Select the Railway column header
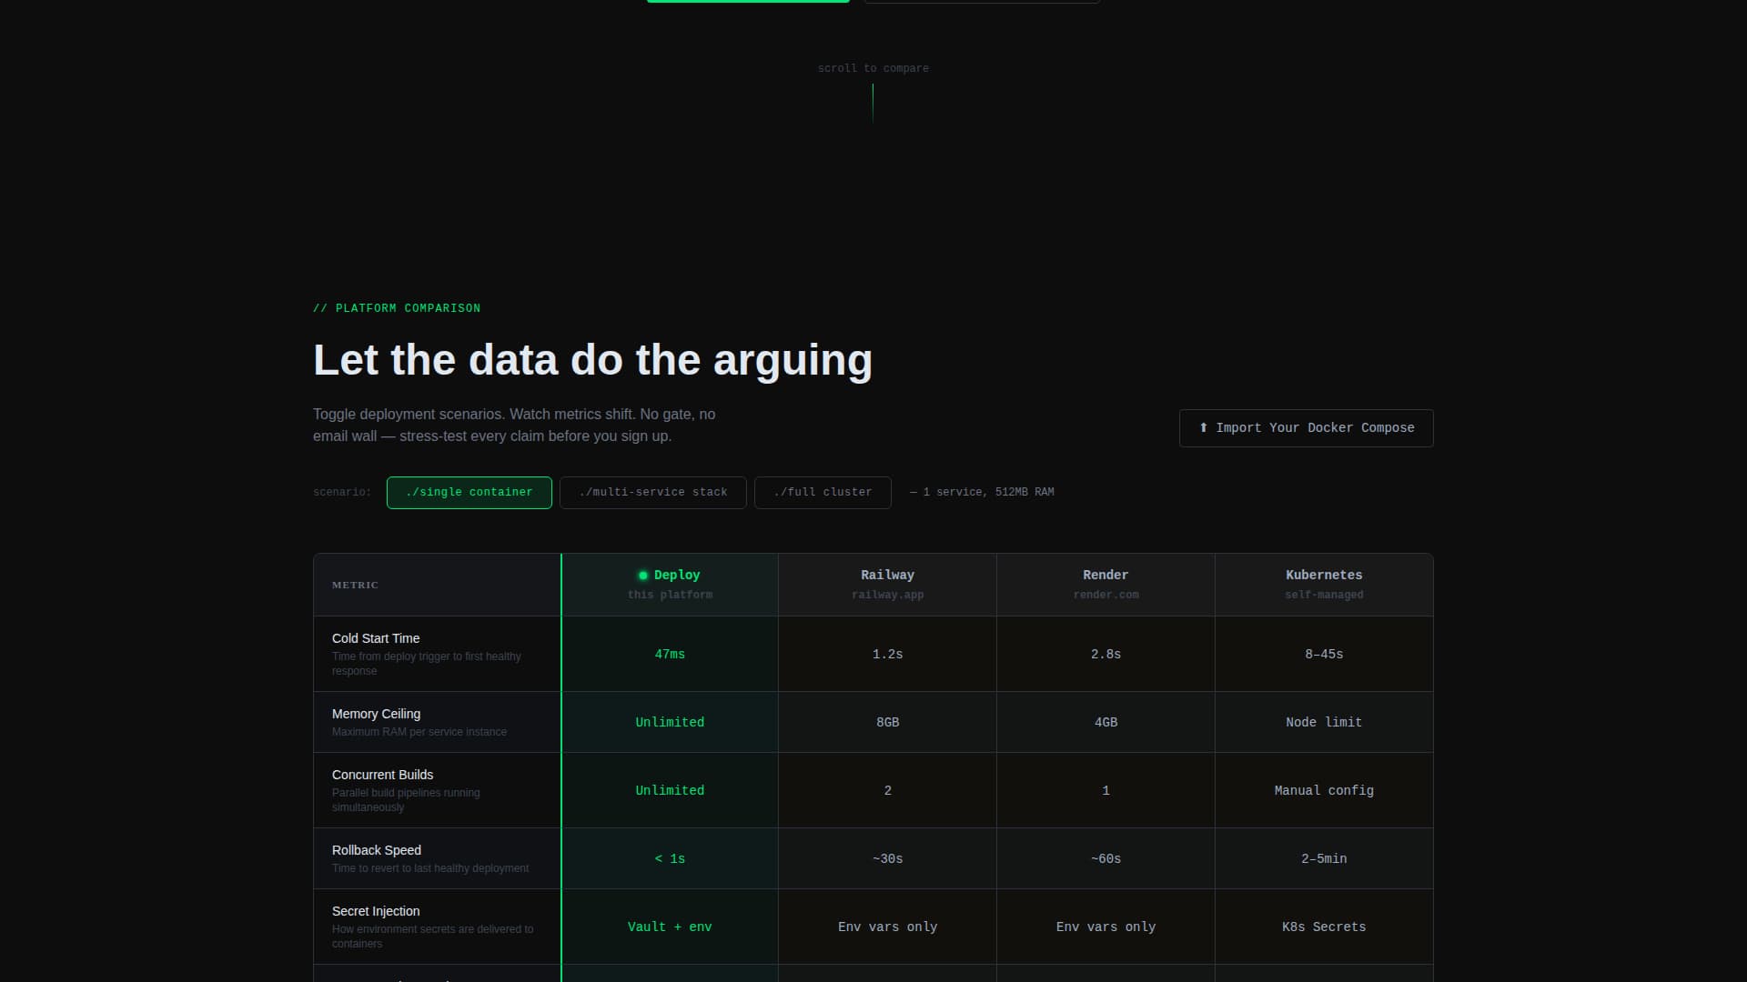 point(887,585)
